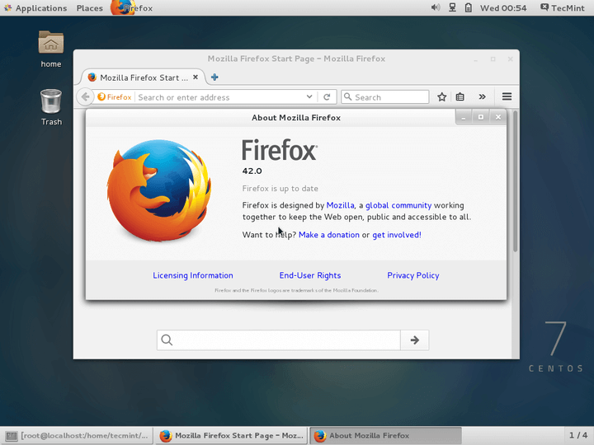Show bookmarks list icon

coord(460,97)
